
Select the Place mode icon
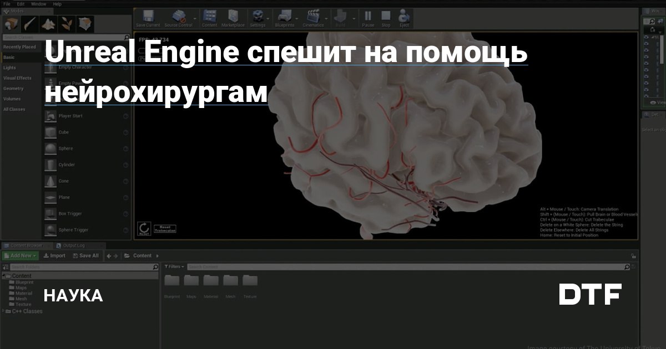pos(12,24)
